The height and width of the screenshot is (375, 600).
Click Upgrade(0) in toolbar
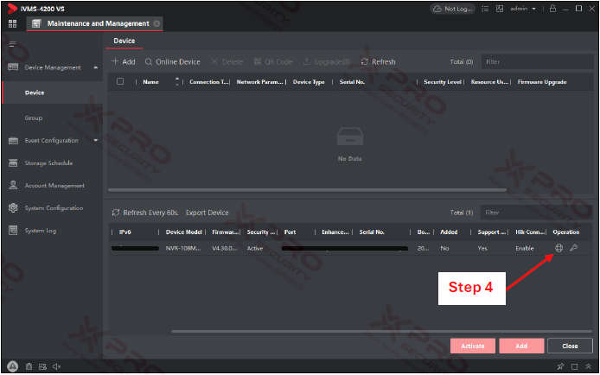(x=327, y=61)
